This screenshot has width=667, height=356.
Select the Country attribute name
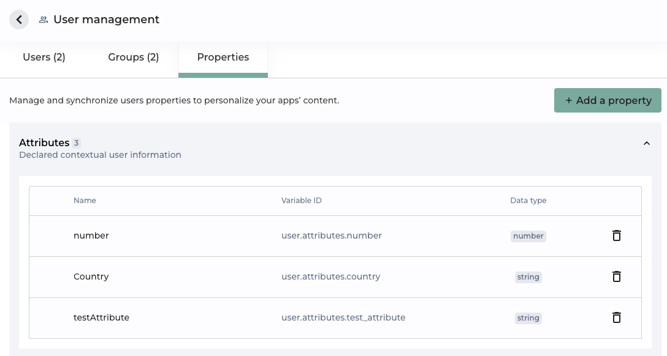(91, 276)
